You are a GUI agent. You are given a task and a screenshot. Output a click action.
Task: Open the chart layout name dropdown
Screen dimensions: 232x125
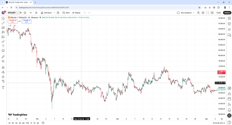188,13
